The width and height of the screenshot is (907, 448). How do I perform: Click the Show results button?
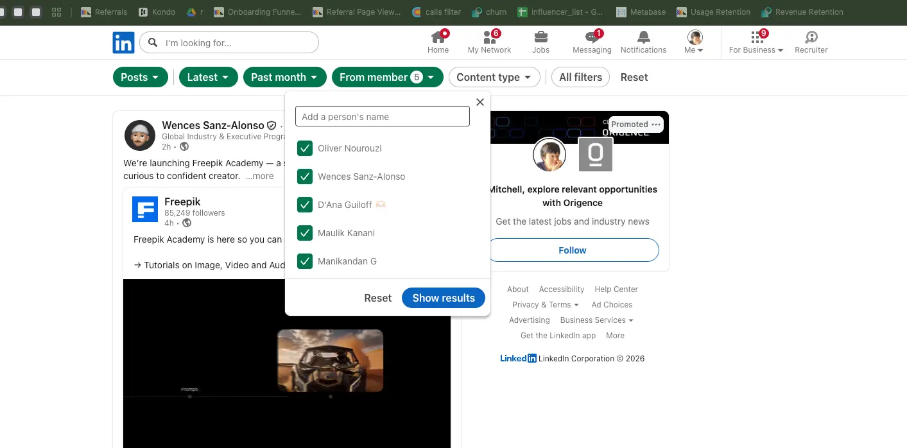pyautogui.click(x=444, y=298)
